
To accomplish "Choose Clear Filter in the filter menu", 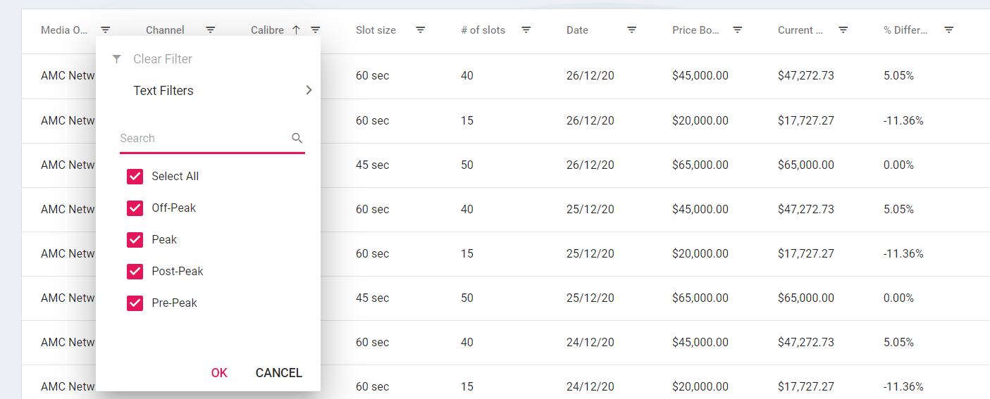I will tap(162, 59).
